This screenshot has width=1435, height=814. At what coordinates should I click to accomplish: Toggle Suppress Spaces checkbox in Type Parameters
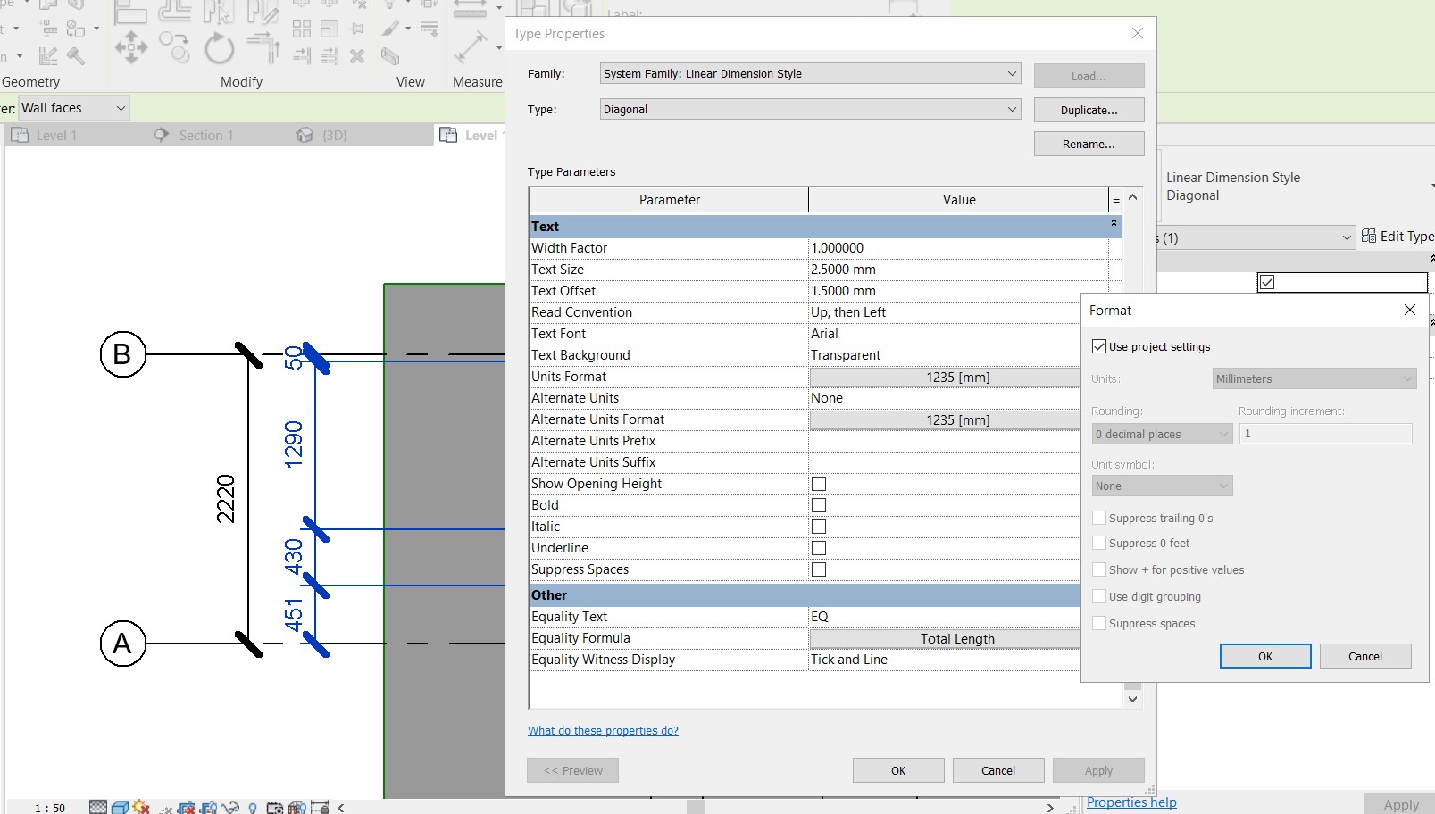[819, 569]
